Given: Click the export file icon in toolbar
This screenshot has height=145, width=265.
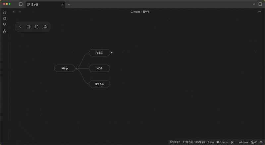Looking at the screenshot, I should click(x=37, y=27).
